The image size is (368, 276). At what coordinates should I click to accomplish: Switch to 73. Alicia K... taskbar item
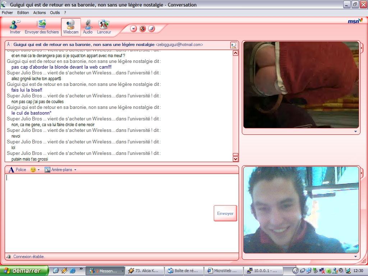(144, 271)
